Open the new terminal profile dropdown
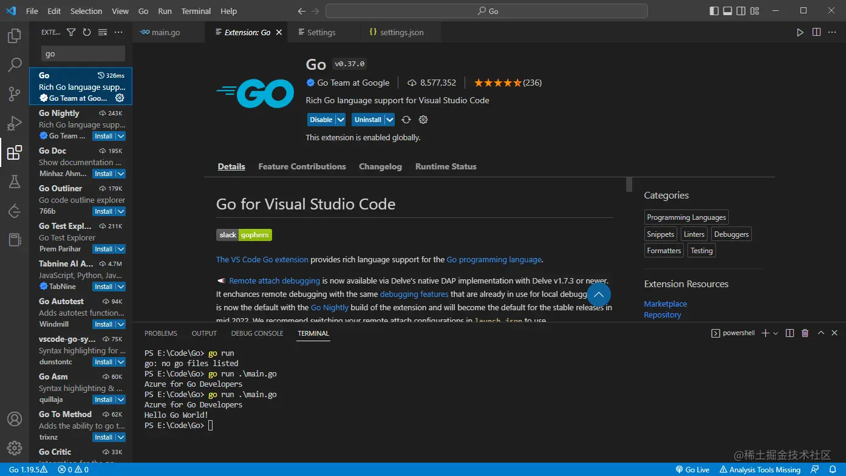The image size is (846, 476). click(x=776, y=333)
